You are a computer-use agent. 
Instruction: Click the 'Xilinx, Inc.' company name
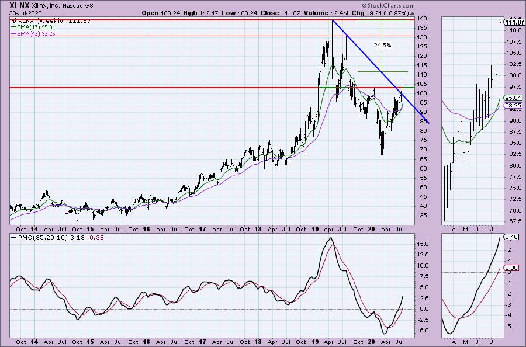[46, 6]
